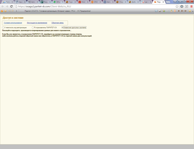Select radio 'У меня есть код авторизации'
Screen dimensions: 194x149
point(3,27)
